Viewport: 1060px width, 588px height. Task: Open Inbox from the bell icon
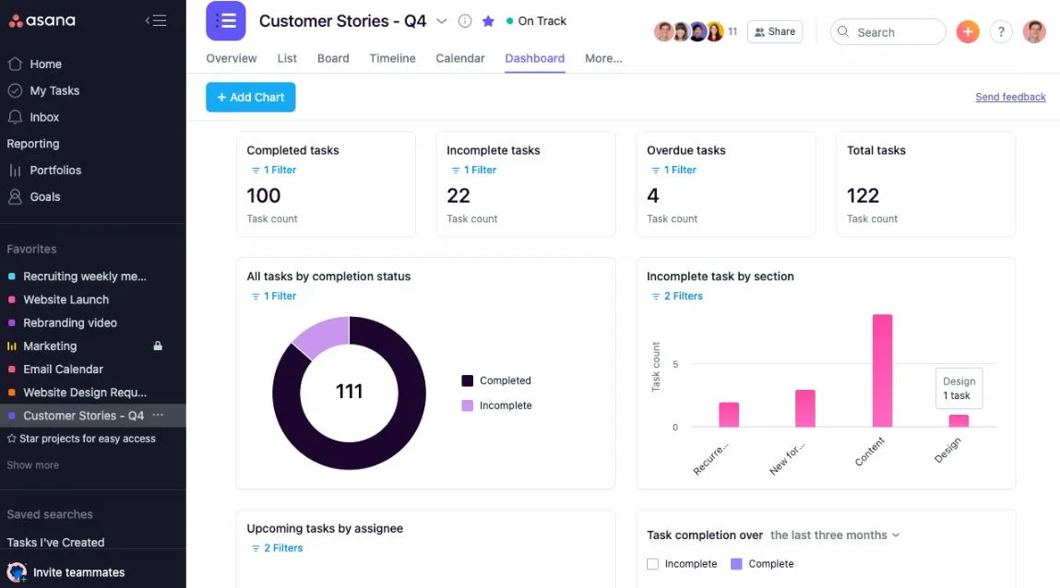pyautogui.click(x=15, y=117)
